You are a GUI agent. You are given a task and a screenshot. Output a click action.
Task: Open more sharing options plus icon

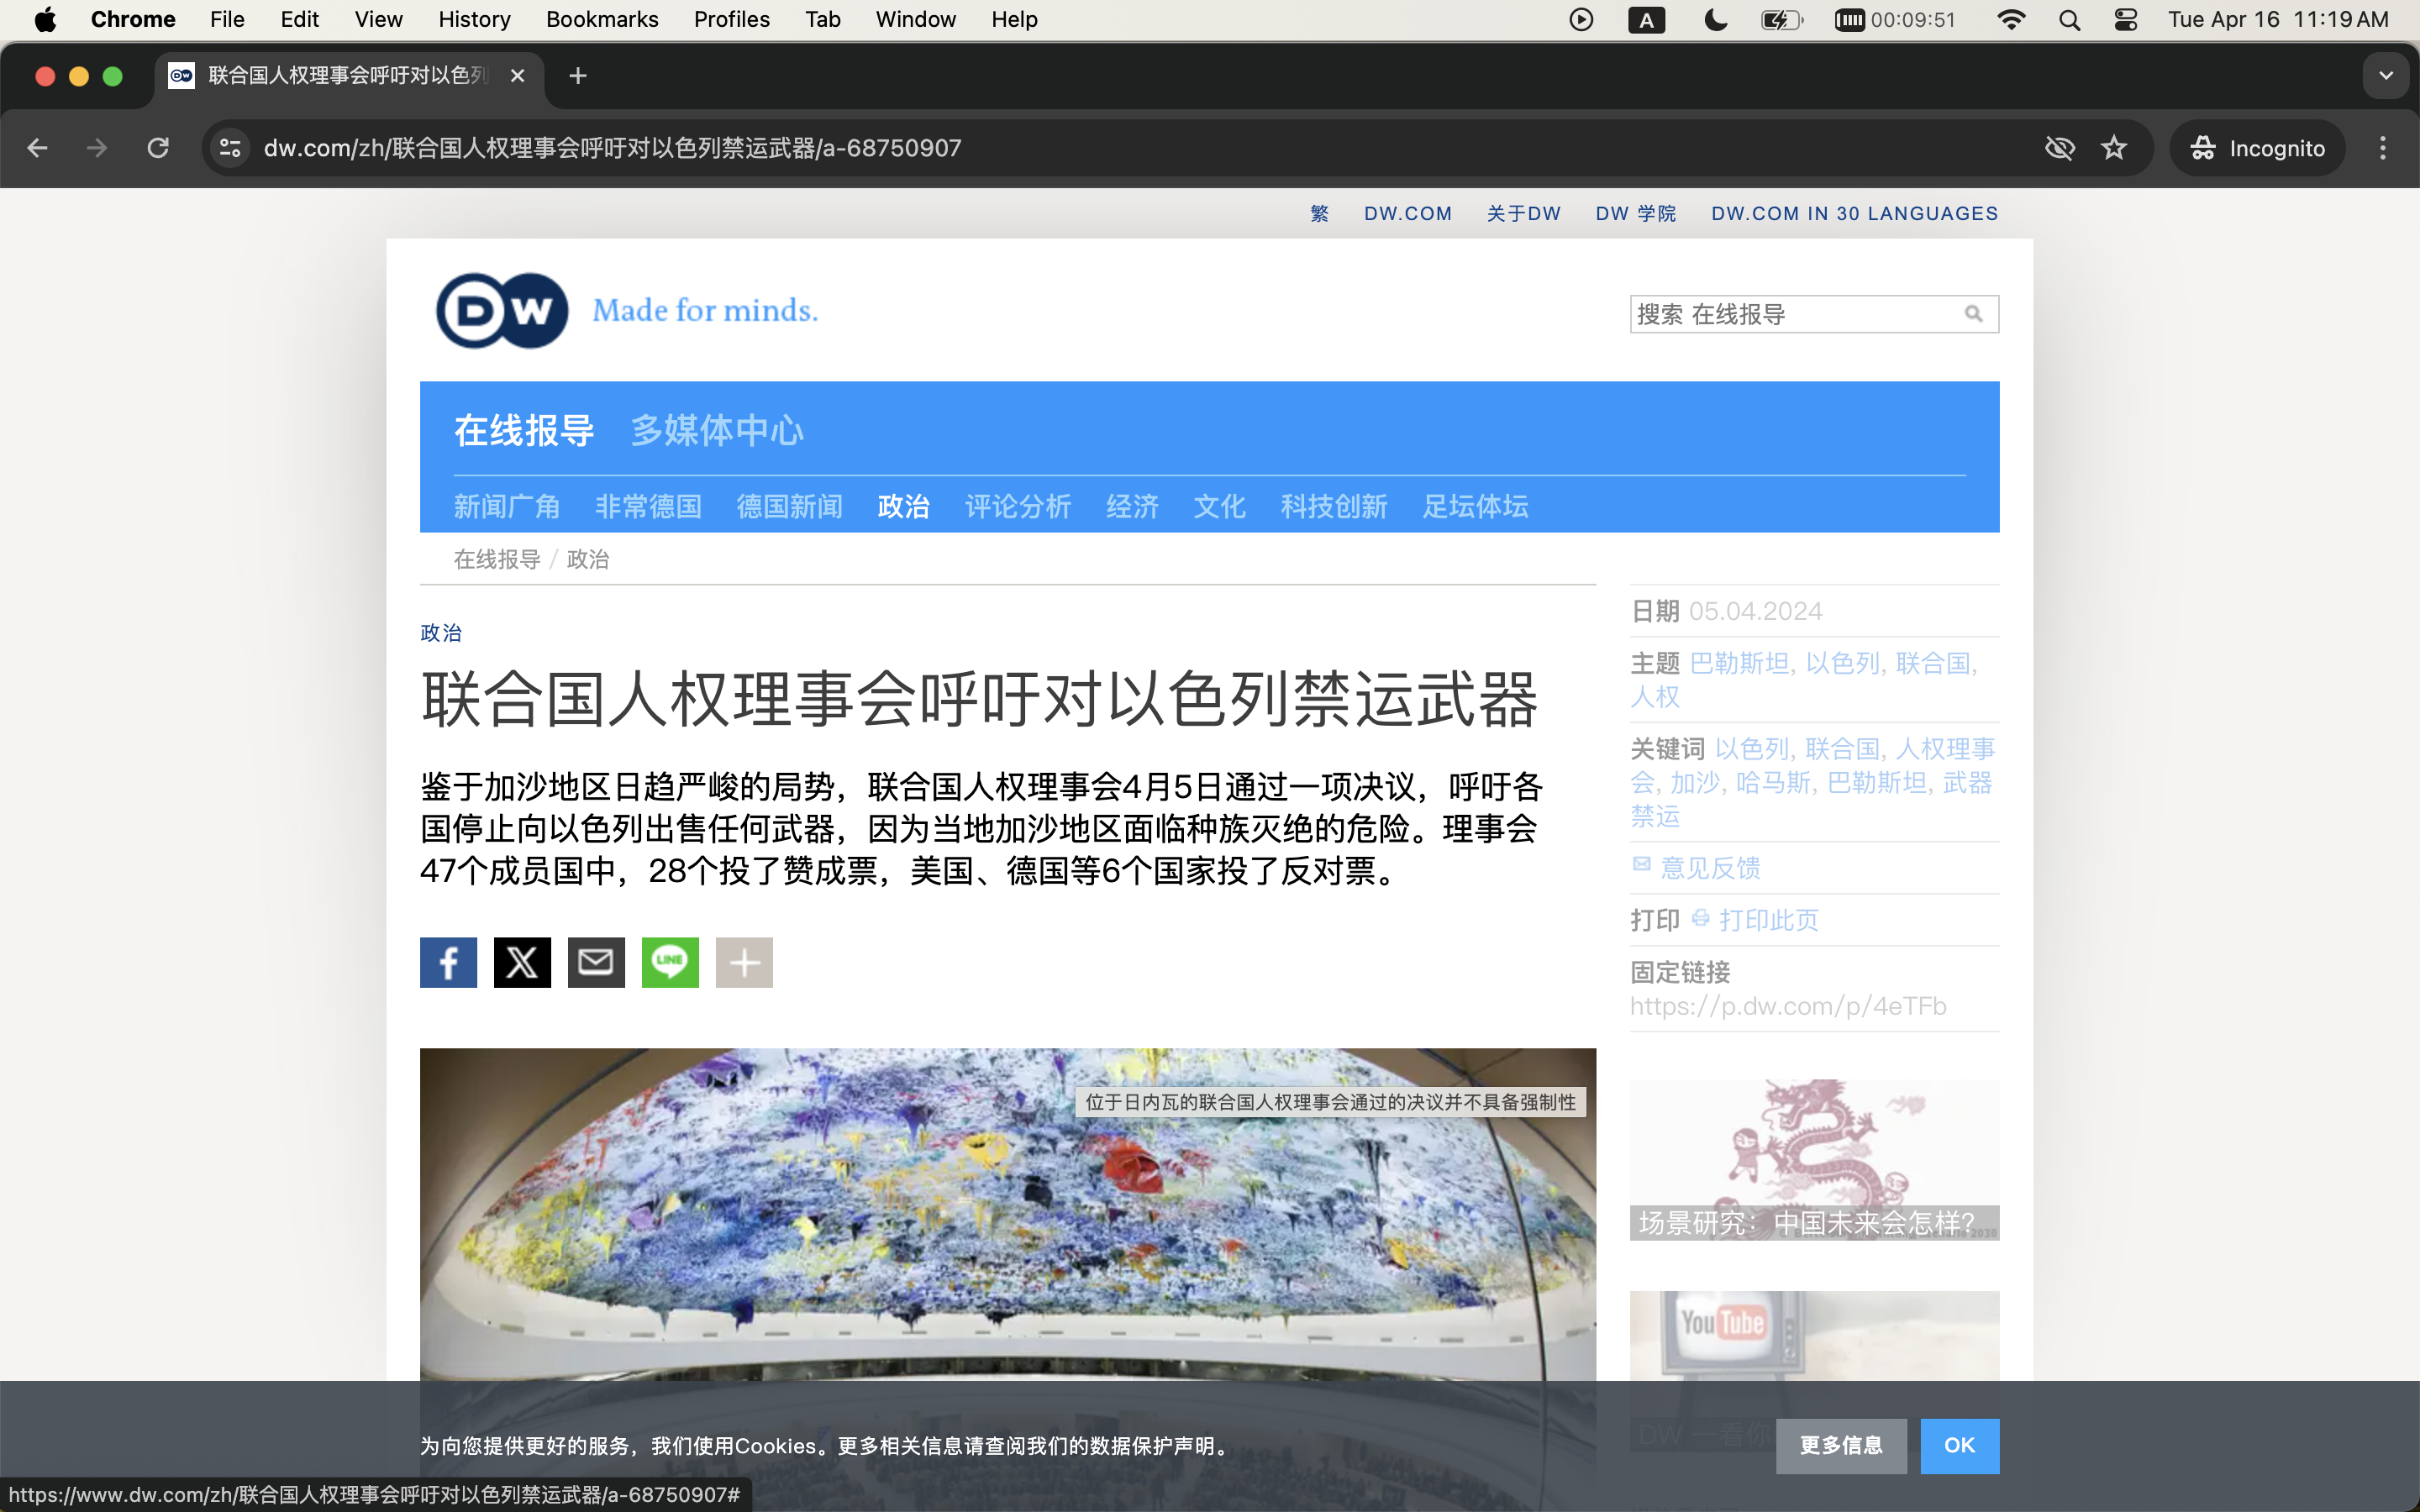click(x=744, y=962)
